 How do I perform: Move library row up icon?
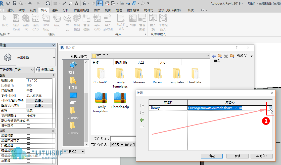tap(142, 106)
